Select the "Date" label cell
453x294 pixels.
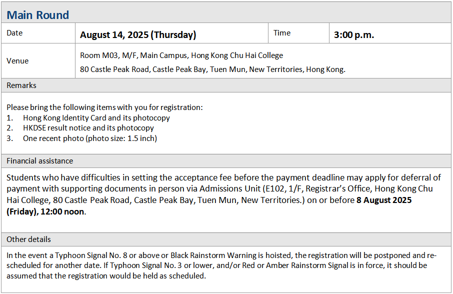(14, 33)
